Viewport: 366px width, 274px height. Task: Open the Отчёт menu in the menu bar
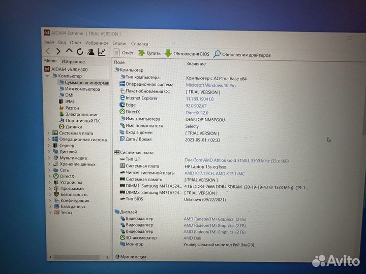click(x=76, y=43)
